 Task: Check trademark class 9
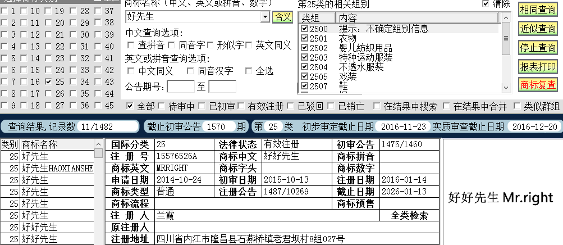point(4,106)
